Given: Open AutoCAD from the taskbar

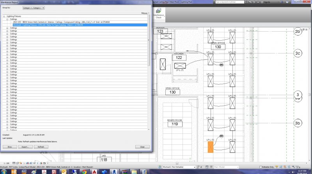Looking at the screenshot, I should click(94, 172).
